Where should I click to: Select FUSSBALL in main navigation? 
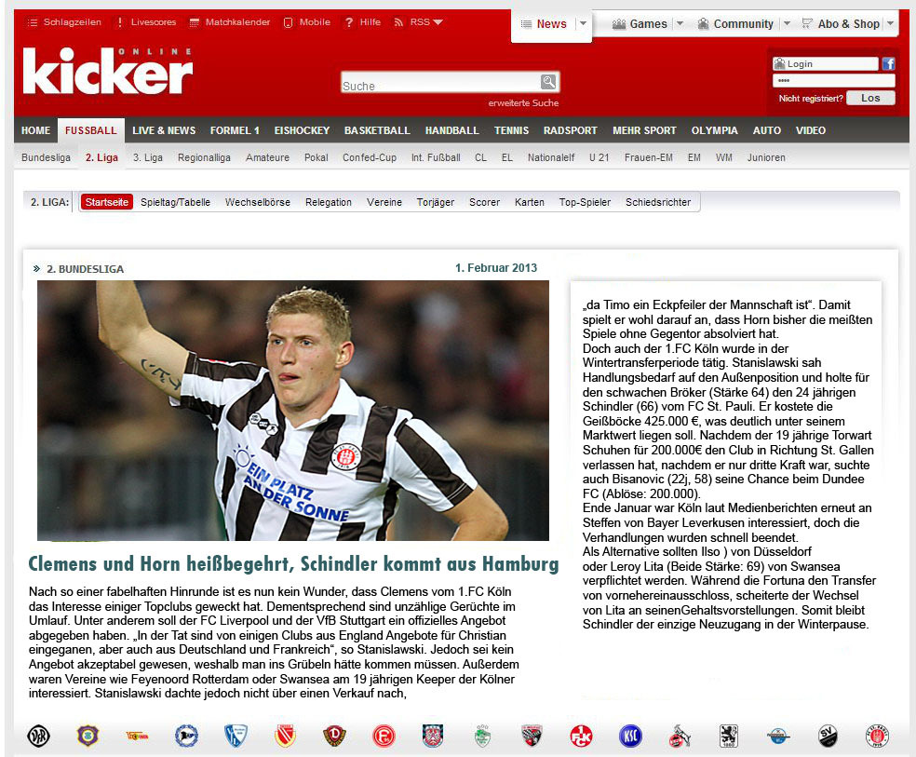pos(90,130)
